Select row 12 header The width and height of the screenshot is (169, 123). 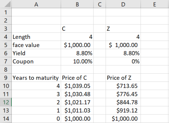pyautogui.click(x=6, y=102)
